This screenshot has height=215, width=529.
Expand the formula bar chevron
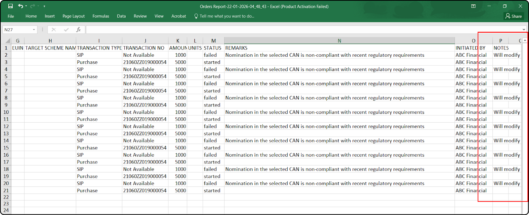coord(524,30)
